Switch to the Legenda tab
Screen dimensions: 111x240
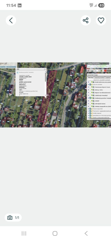(108, 77)
